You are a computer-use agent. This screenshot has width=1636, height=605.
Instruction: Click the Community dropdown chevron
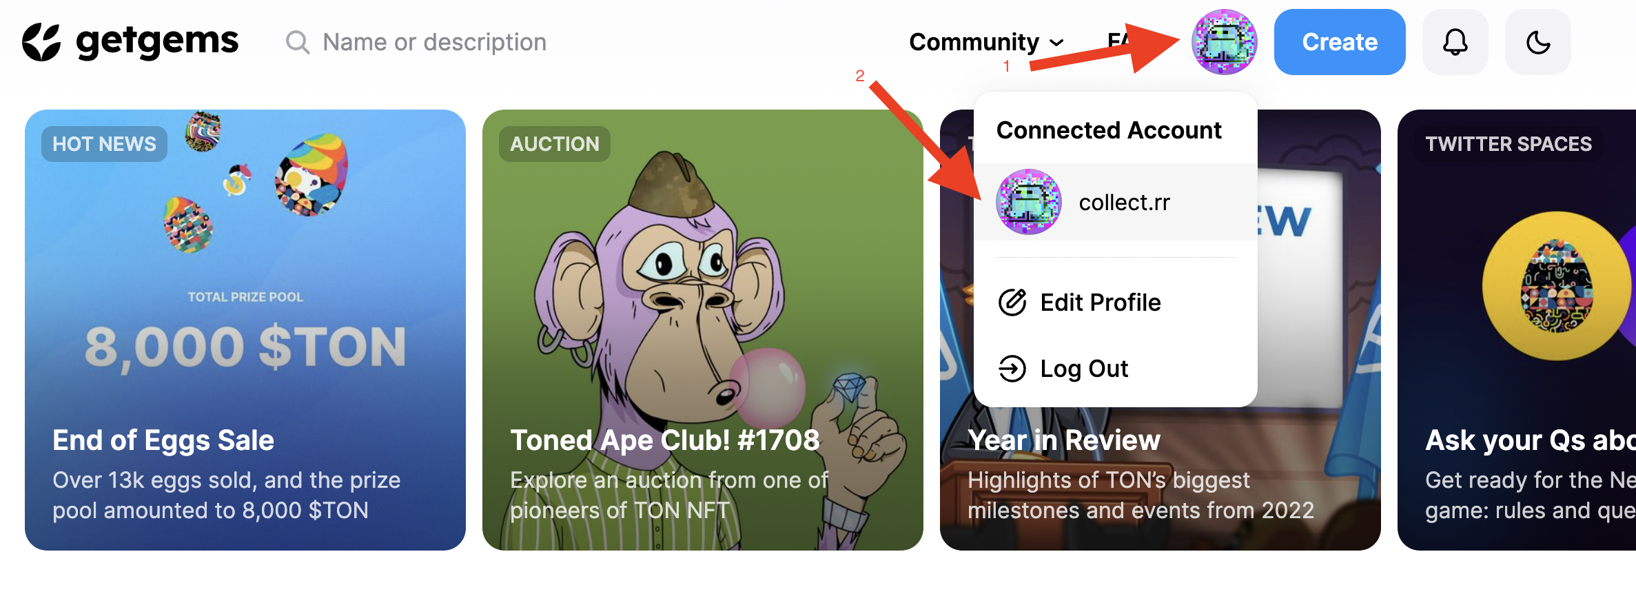point(1056,43)
